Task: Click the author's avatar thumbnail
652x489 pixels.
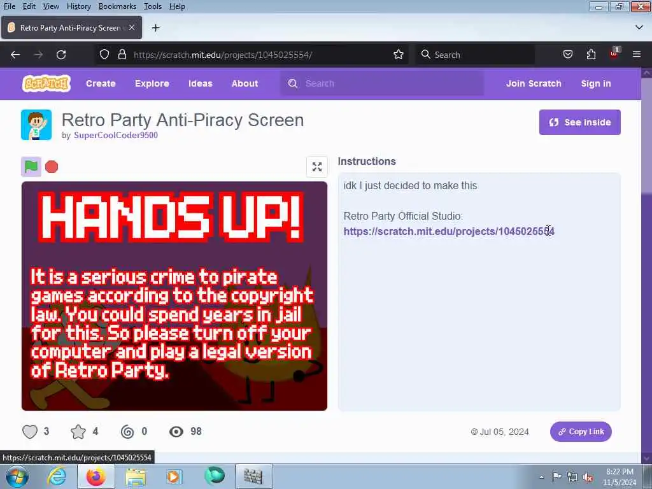Action: coord(36,125)
